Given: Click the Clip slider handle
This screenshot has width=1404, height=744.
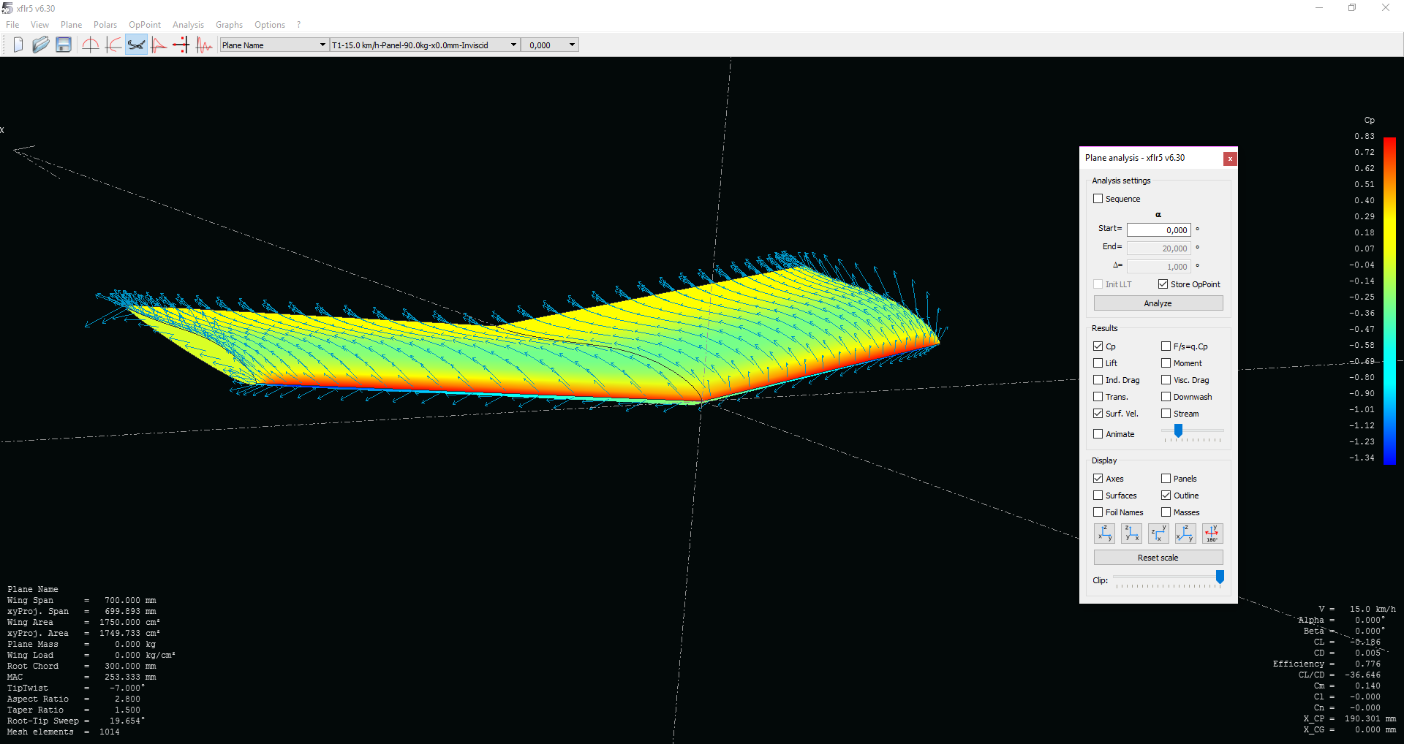Looking at the screenshot, I should pos(1220,577).
